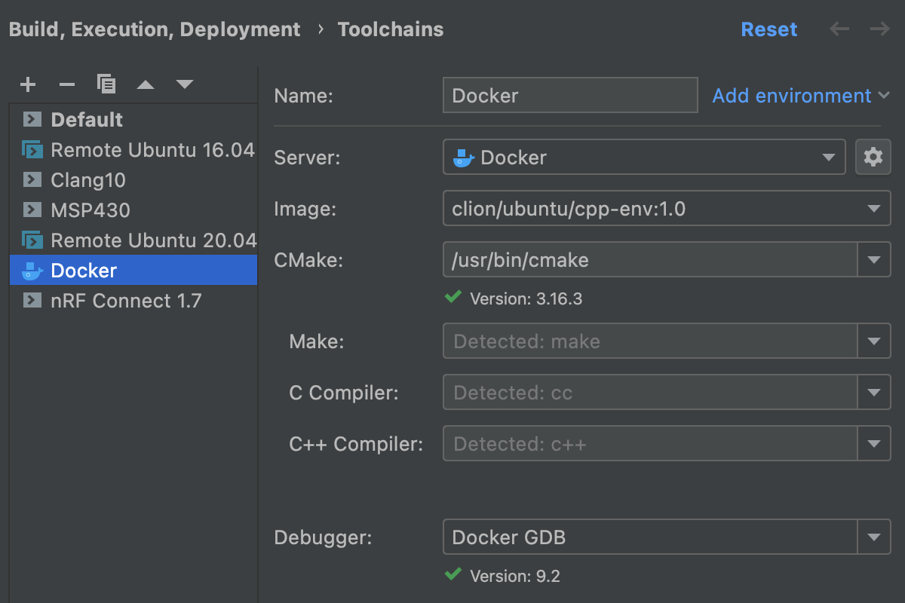Expand the Server dropdown
Viewport: 905px width, 603px height.
click(x=828, y=158)
